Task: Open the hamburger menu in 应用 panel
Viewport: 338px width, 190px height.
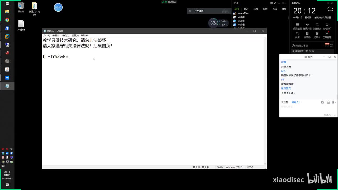Action: [283, 3]
